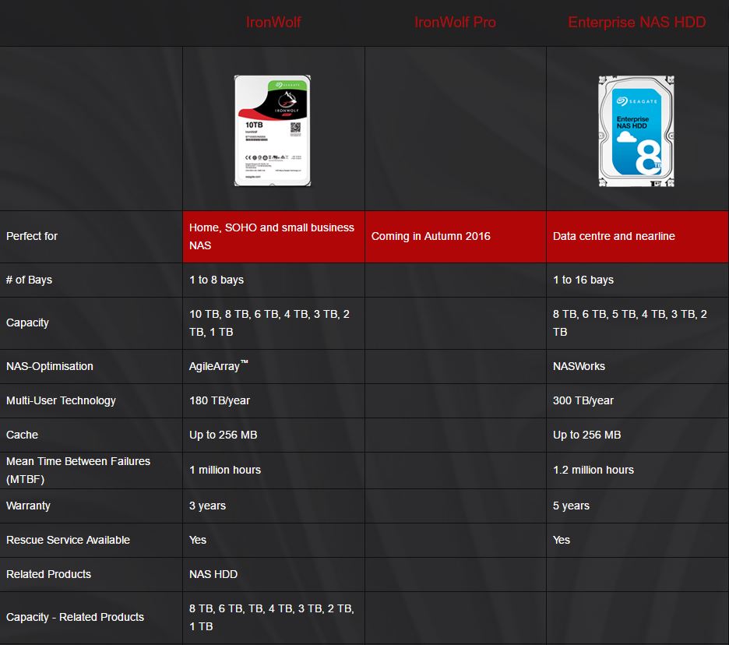Select Enterprise NAS HDD 'Yes' rescue value
Image resolution: width=729 pixels, height=645 pixels.
pyautogui.click(x=562, y=541)
